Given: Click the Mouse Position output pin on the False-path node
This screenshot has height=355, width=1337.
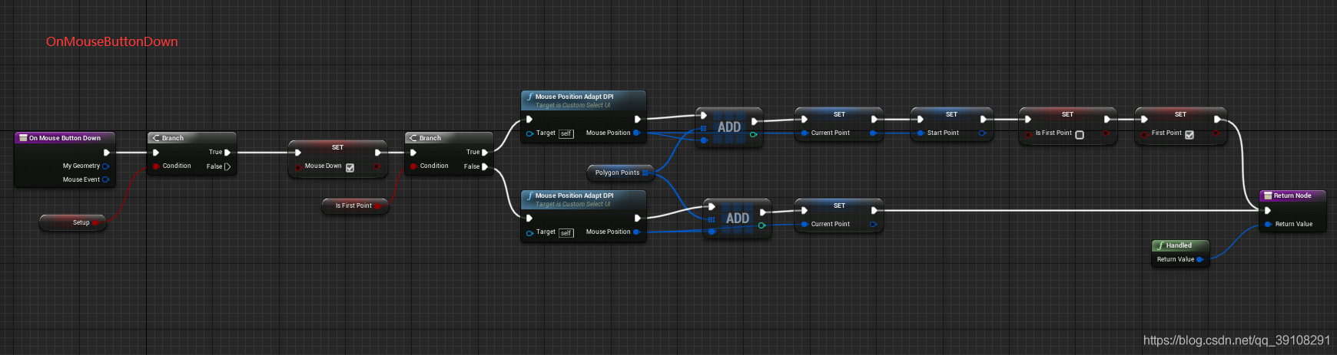Looking at the screenshot, I should (636, 232).
